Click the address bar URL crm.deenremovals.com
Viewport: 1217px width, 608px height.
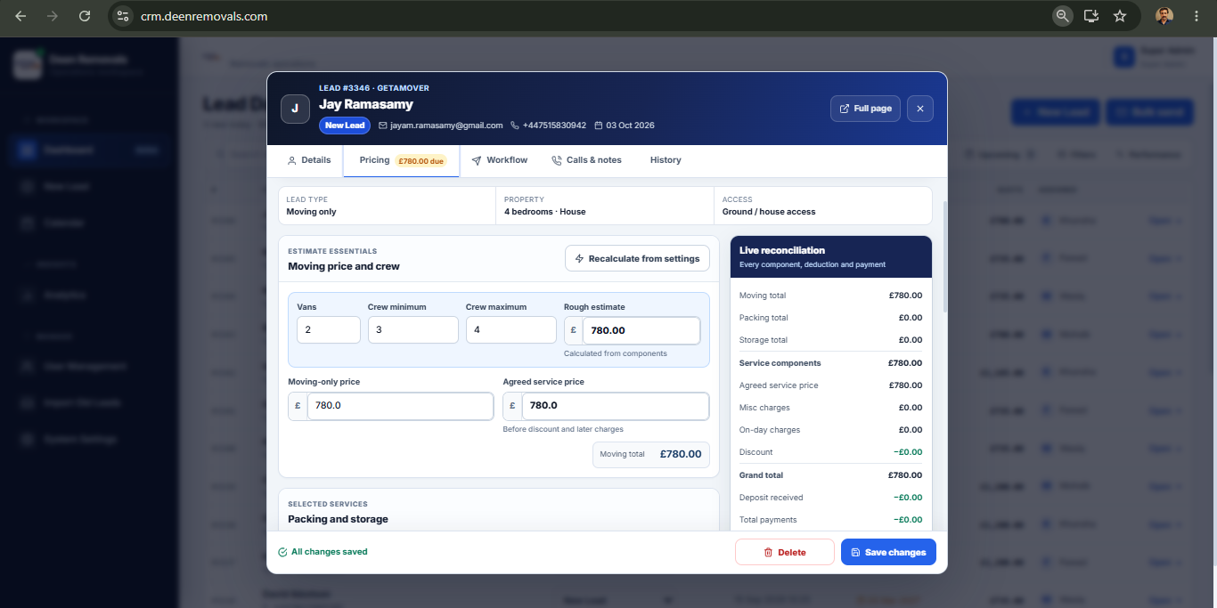(x=204, y=16)
